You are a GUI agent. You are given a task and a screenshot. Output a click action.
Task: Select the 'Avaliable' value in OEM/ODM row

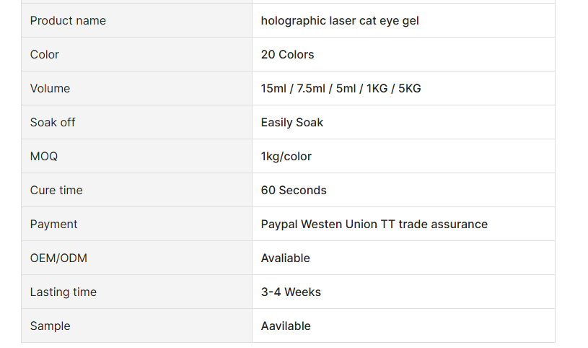286,258
